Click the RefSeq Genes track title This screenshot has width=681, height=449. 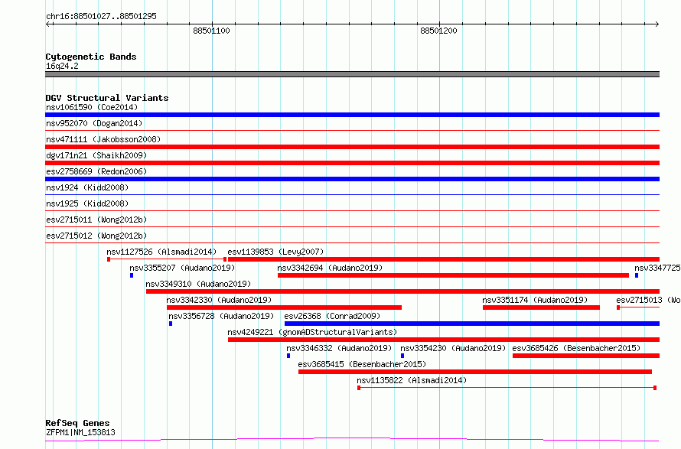tap(77, 423)
